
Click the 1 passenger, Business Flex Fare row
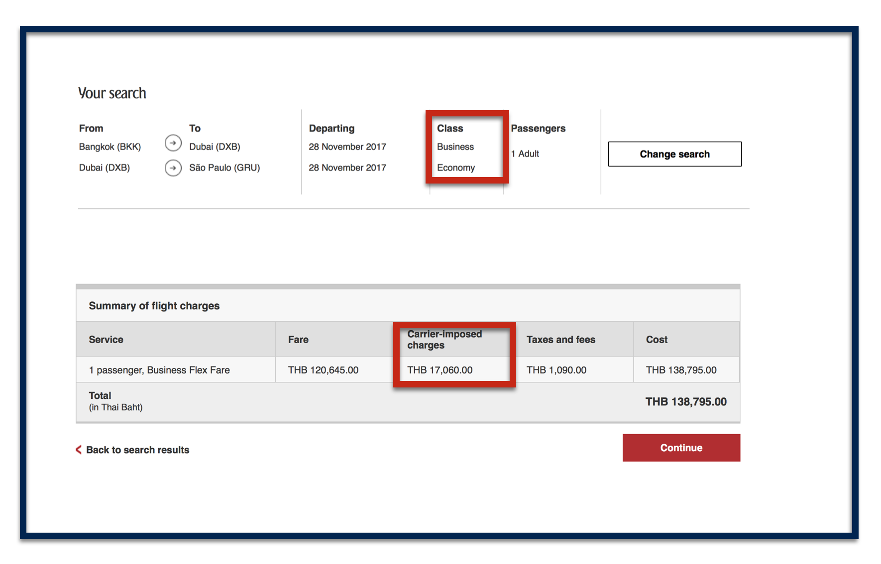click(159, 370)
